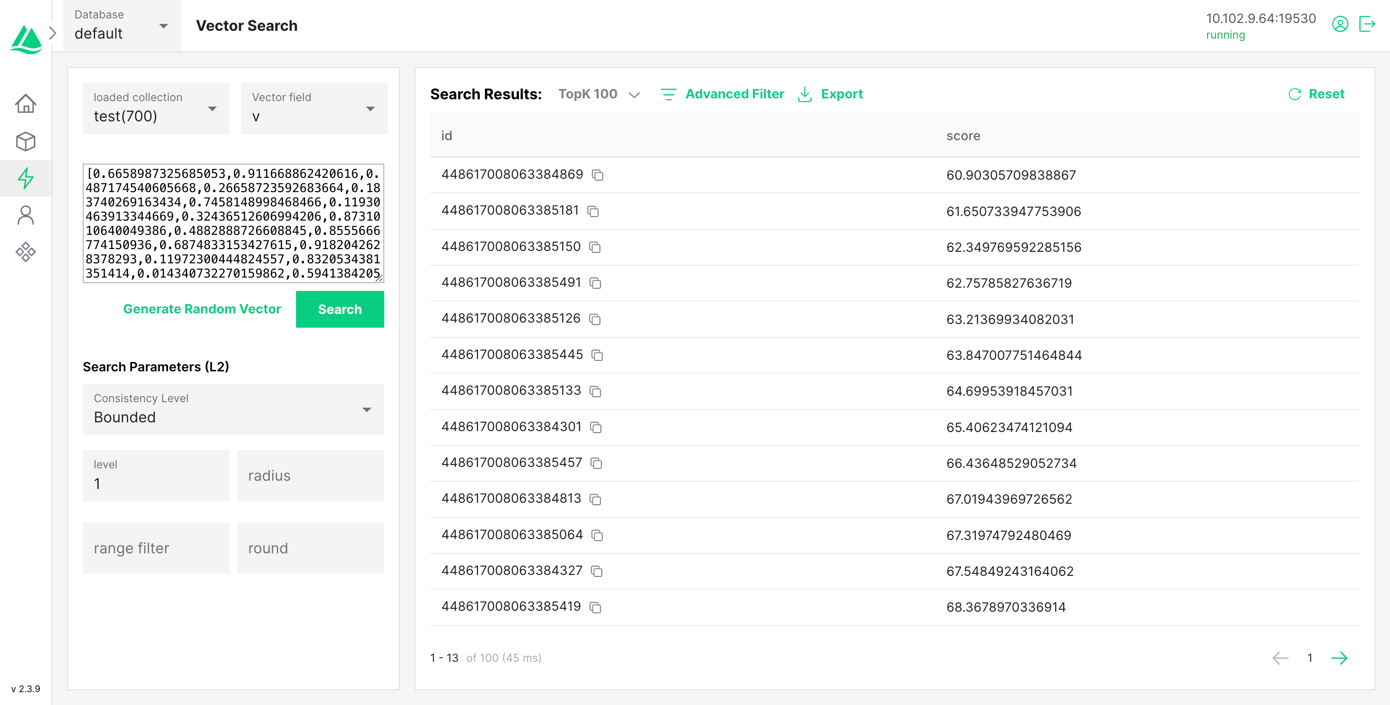
Task: Click the user account avatar icon
Action: tap(1340, 25)
